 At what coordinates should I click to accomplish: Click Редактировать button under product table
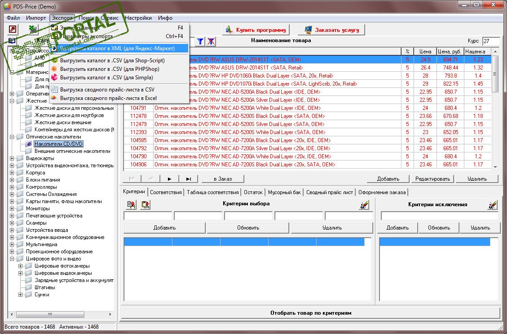click(432, 179)
